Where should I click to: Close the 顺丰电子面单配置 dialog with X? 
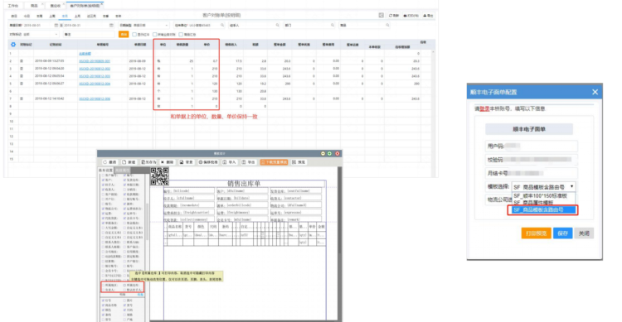click(x=595, y=92)
